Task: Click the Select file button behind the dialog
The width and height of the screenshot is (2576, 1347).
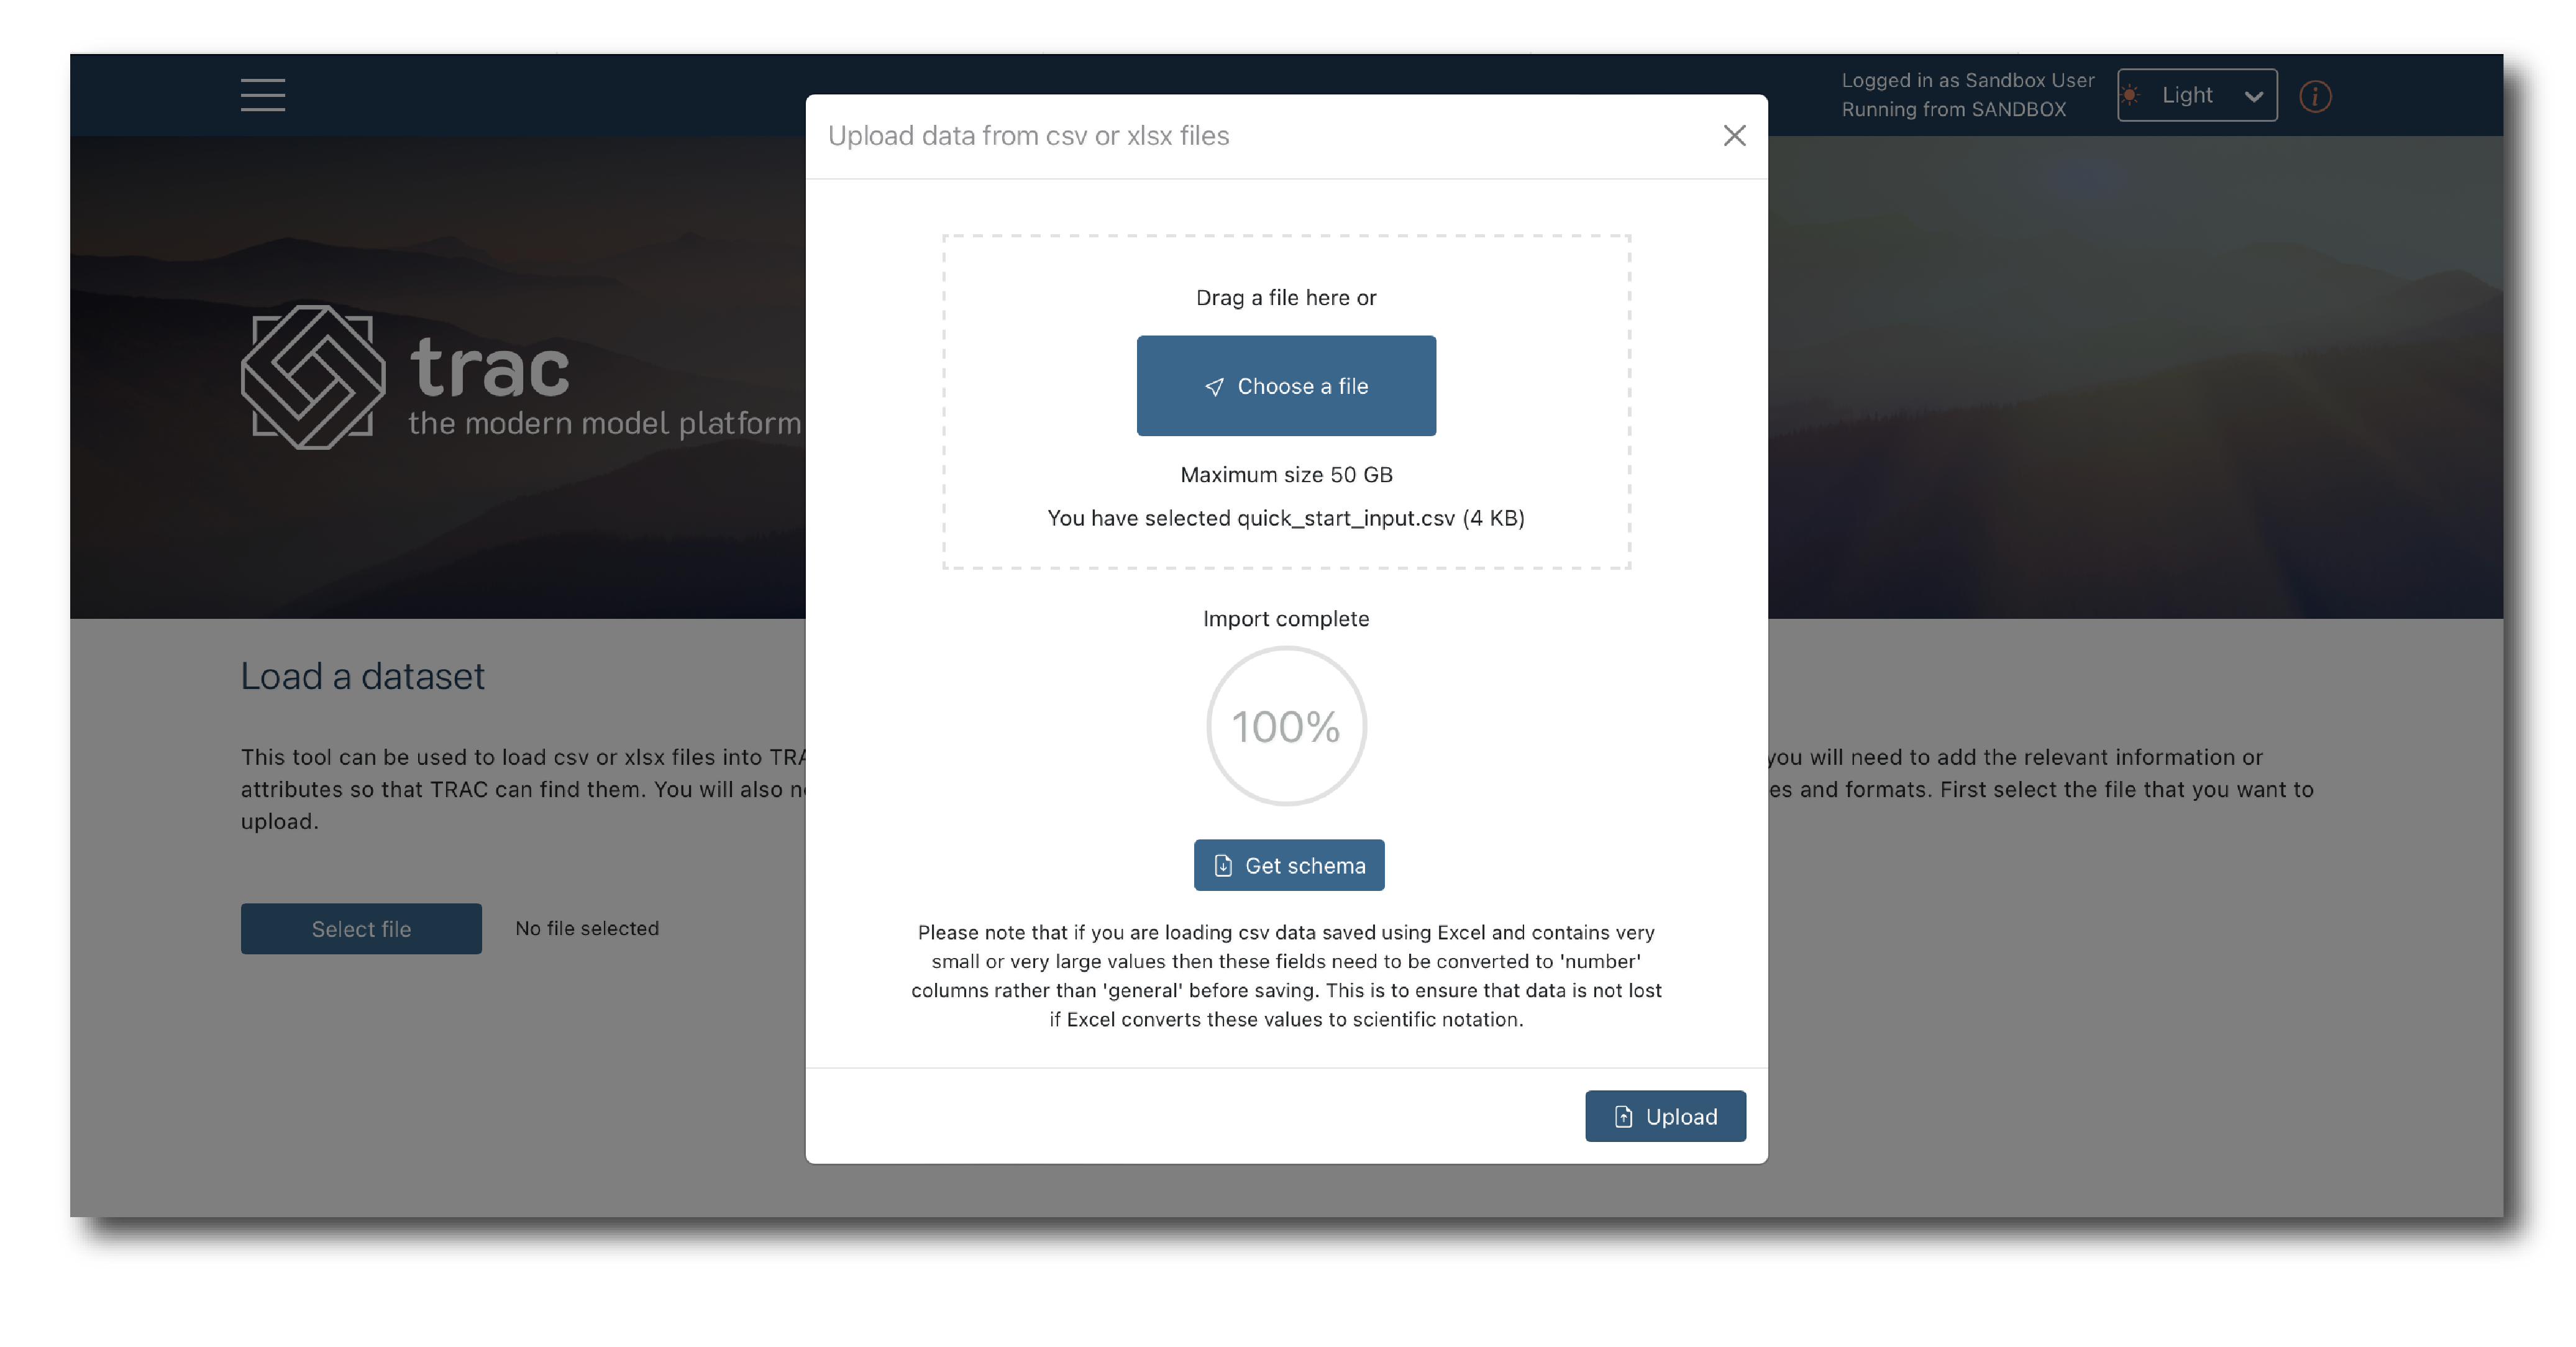Action: click(x=361, y=929)
